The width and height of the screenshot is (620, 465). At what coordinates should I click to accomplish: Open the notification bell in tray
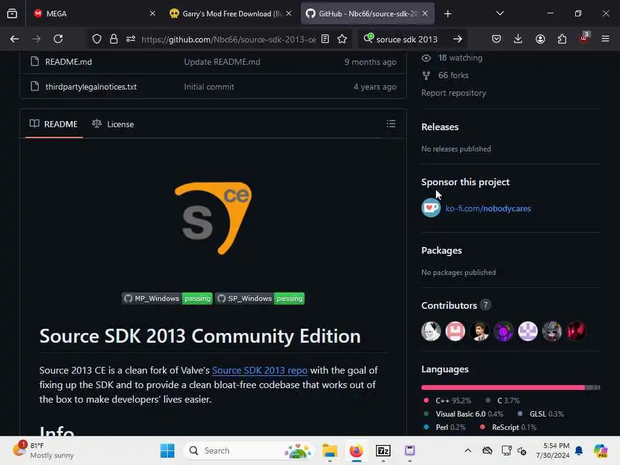coord(579,450)
